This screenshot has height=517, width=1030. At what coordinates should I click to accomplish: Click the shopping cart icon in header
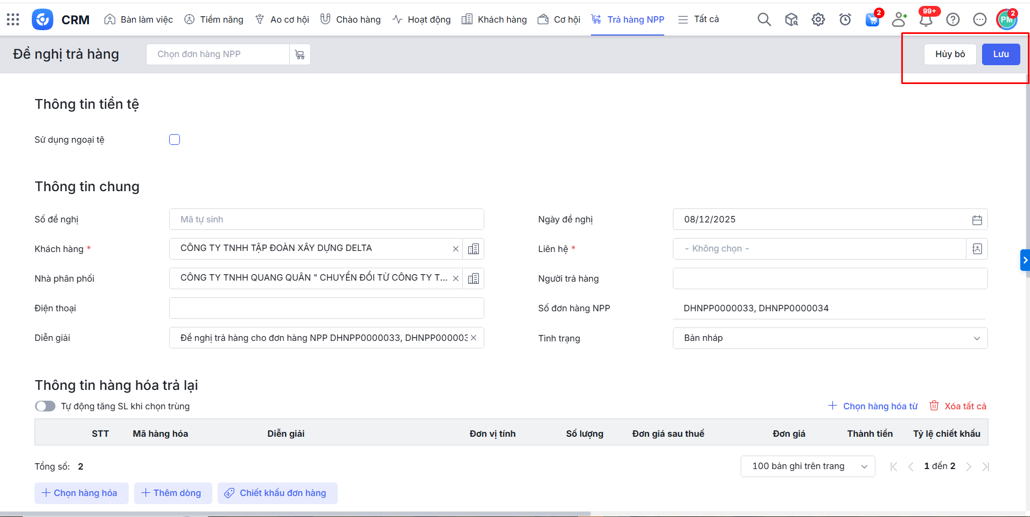[872, 20]
